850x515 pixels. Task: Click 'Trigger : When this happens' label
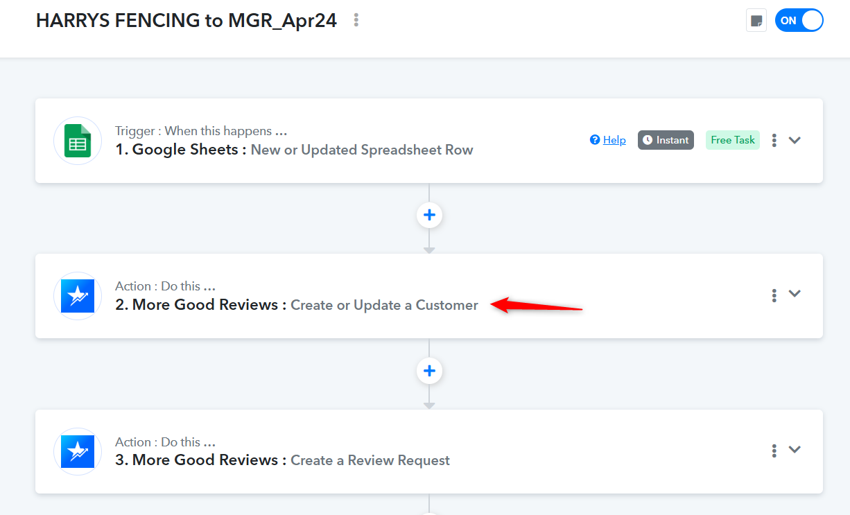tap(201, 131)
